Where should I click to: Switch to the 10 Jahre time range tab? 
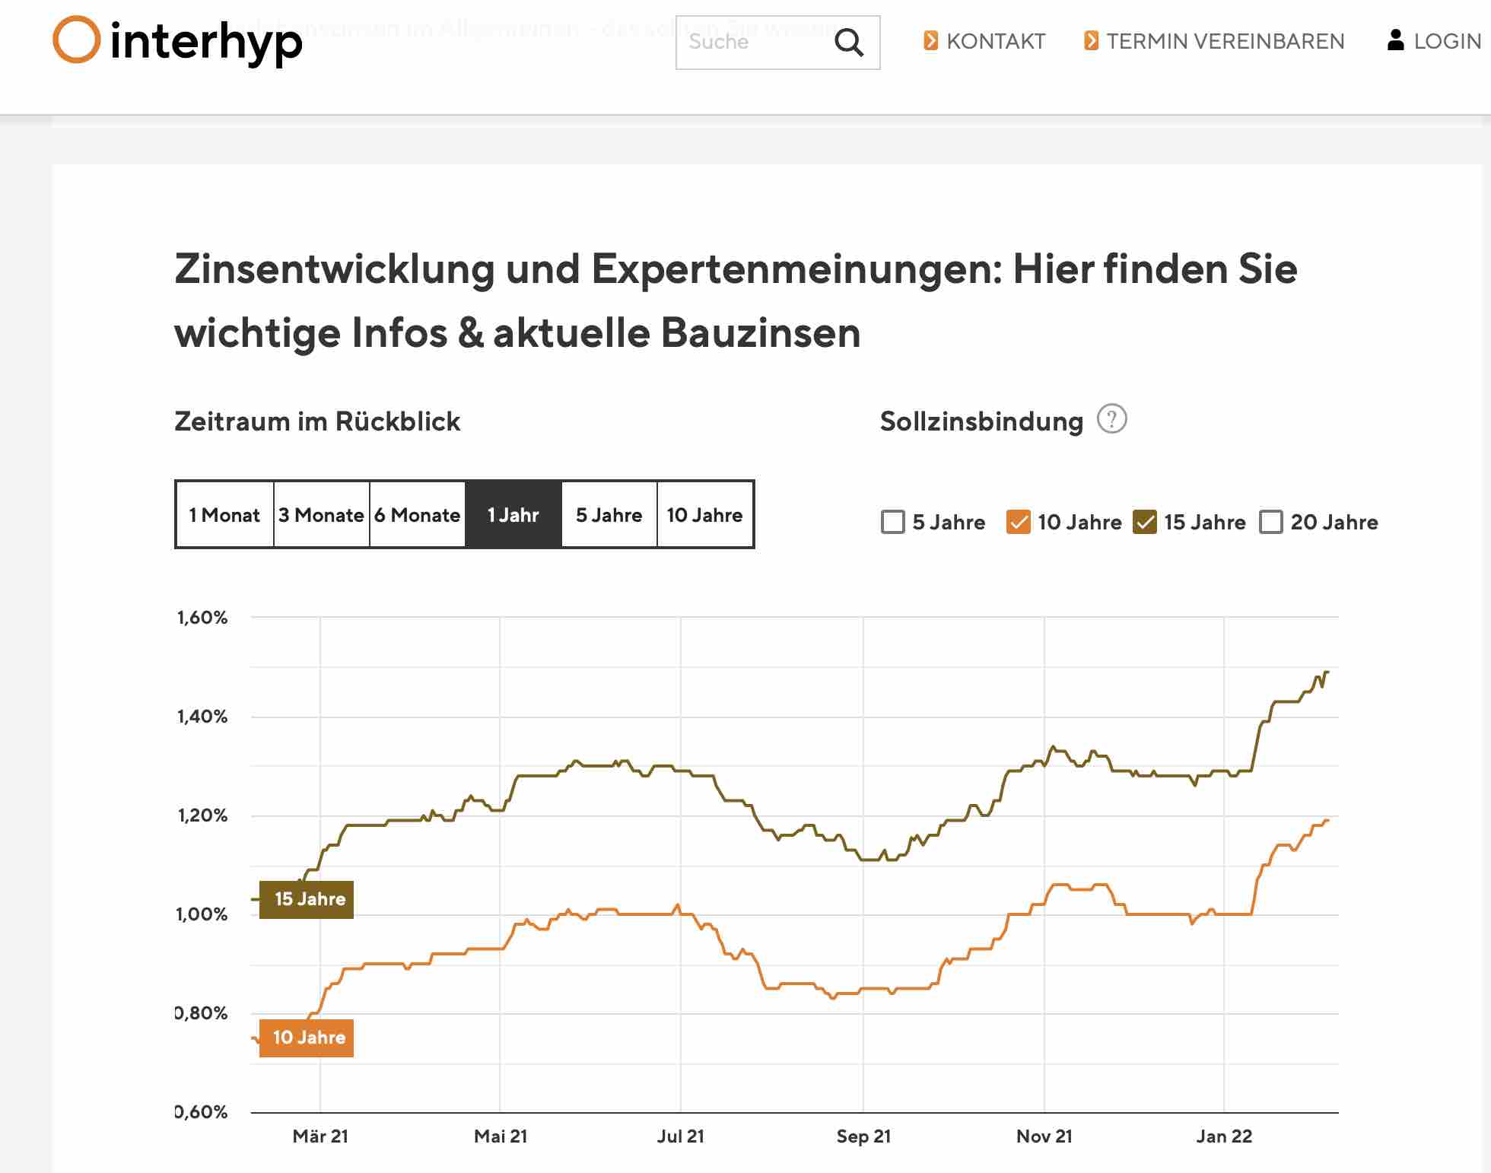point(704,515)
